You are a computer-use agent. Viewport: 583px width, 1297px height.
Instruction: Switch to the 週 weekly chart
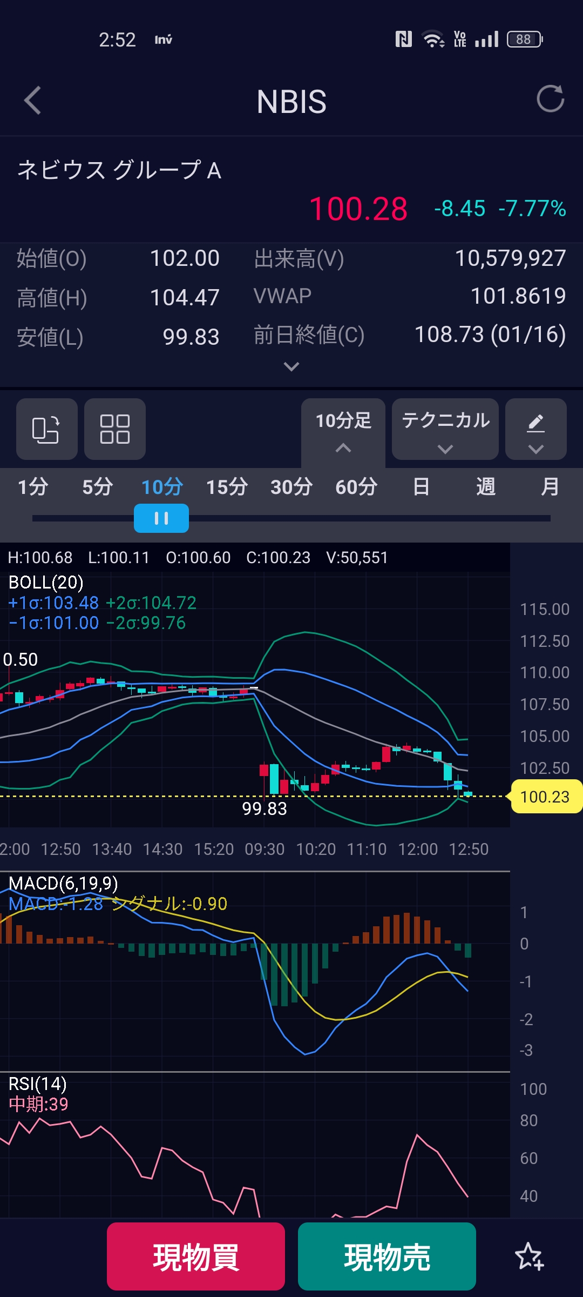[x=486, y=487]
